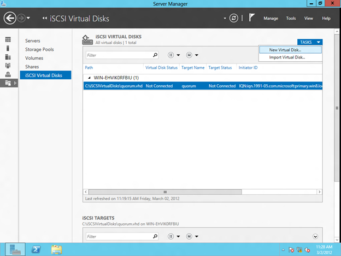Click the Dashboard icon in left rail
This screenshot has height=256, width=341.
(x=8, y=40)
